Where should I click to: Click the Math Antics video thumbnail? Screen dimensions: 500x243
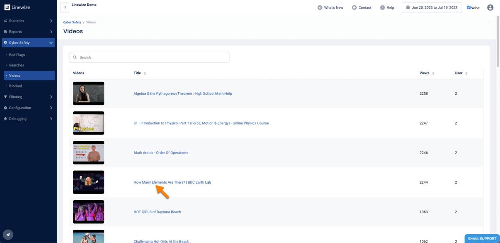[88, 152]
